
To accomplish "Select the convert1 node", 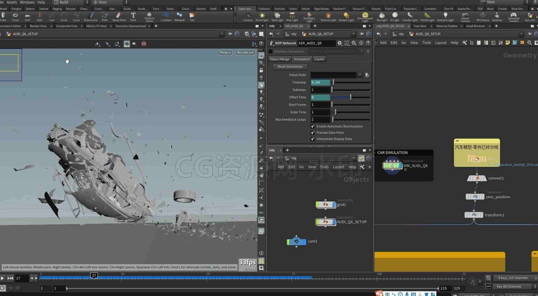I will 477,178.
